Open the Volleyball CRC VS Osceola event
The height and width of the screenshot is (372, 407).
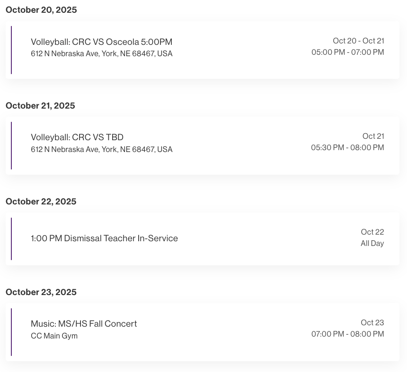101,42
